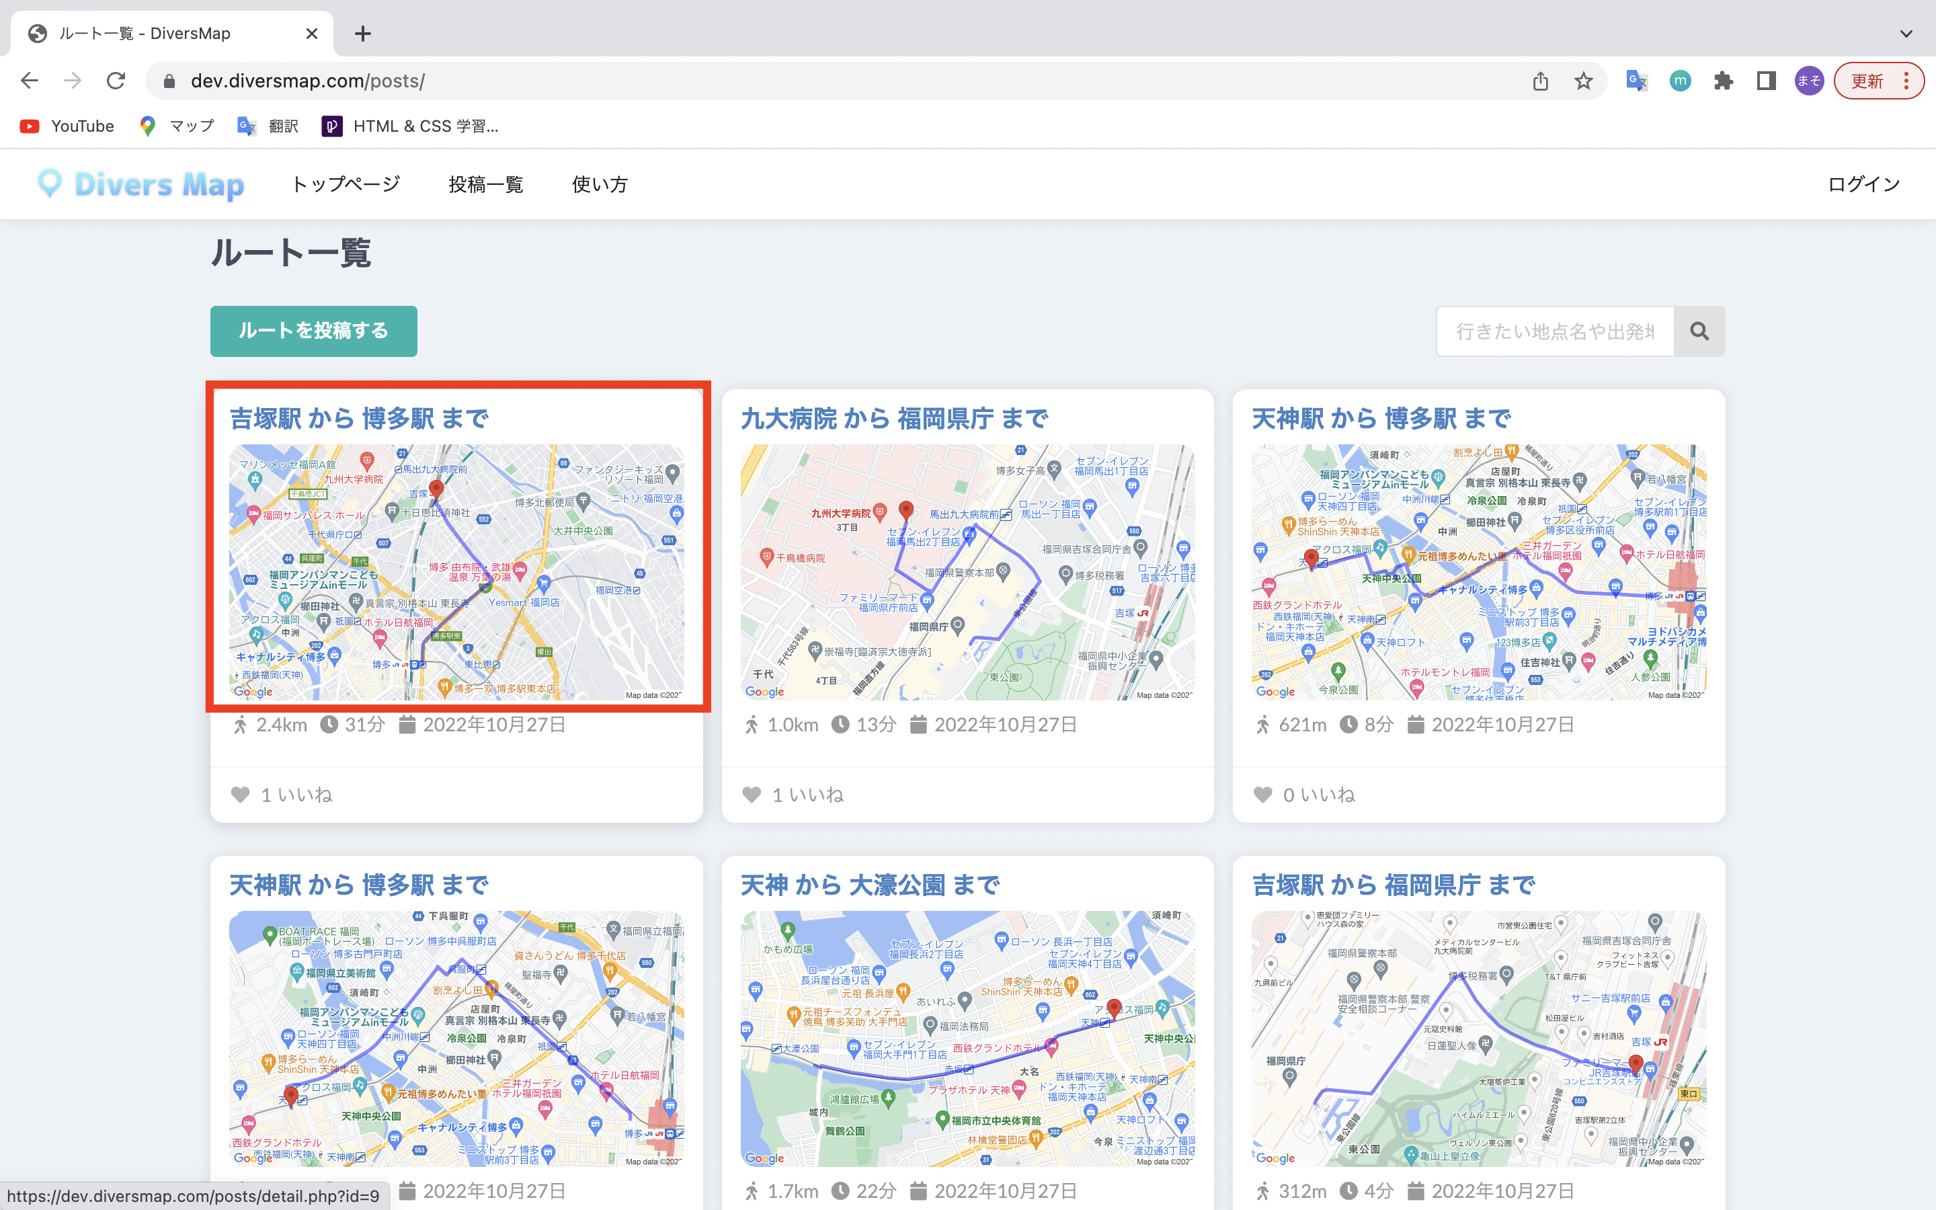The image size is (1936, 1210).
Task: Select the Divers Map logo pin icon
Action: tap(50, 184)
